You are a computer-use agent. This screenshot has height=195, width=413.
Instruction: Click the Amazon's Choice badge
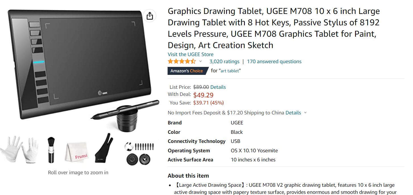[188, 71]
